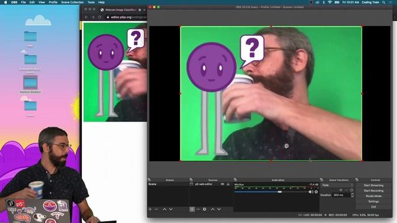Click the Start Recording button
This screenshot has width=397, height=223.
pyautogui.click(x=373, y=191)
